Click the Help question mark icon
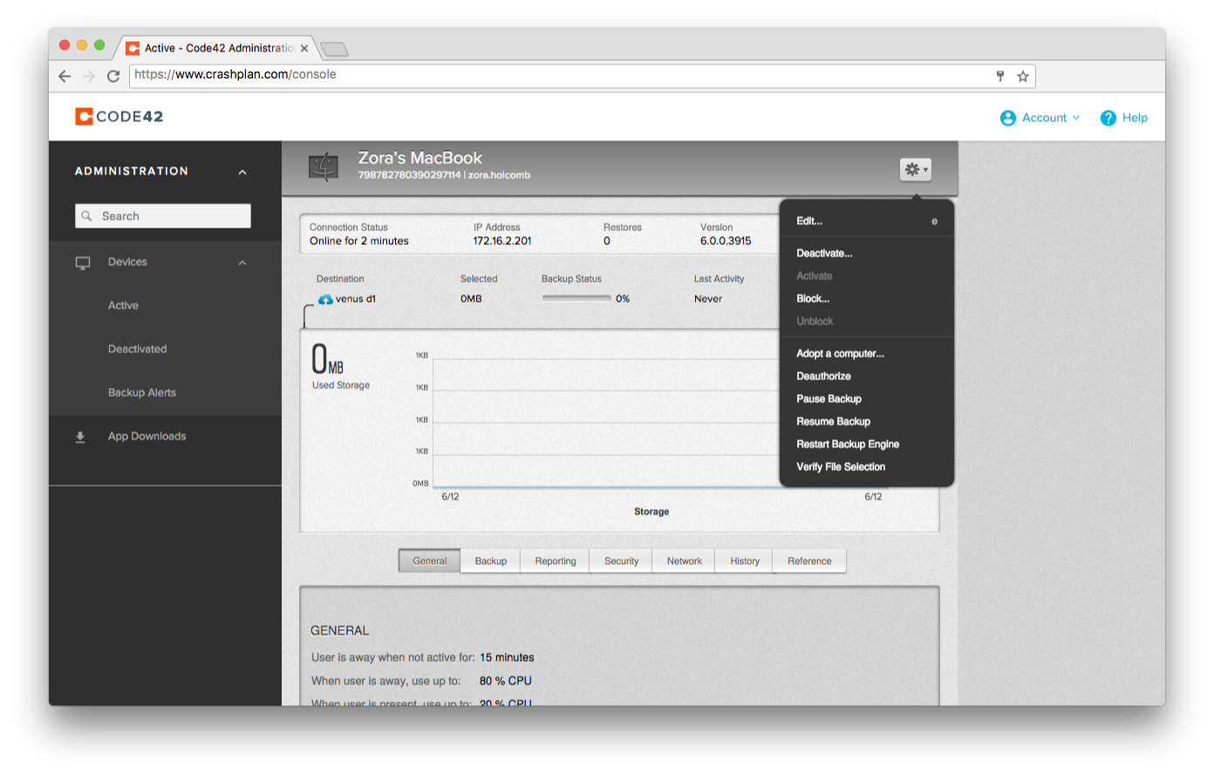 [1108, 118]
